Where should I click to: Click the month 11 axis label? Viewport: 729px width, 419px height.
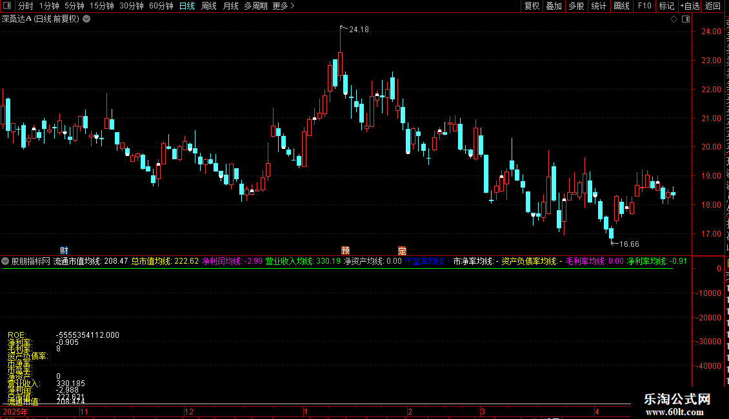[x=84, y=412]
